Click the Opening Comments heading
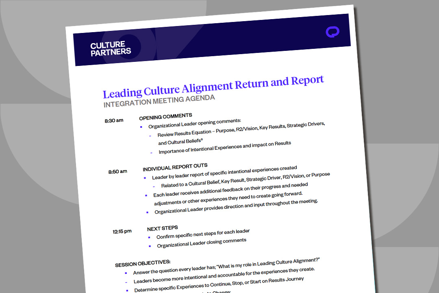439x293 pixels. point(165,117)
